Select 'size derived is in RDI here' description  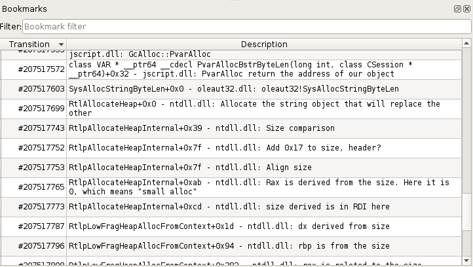tap(264, 206)
